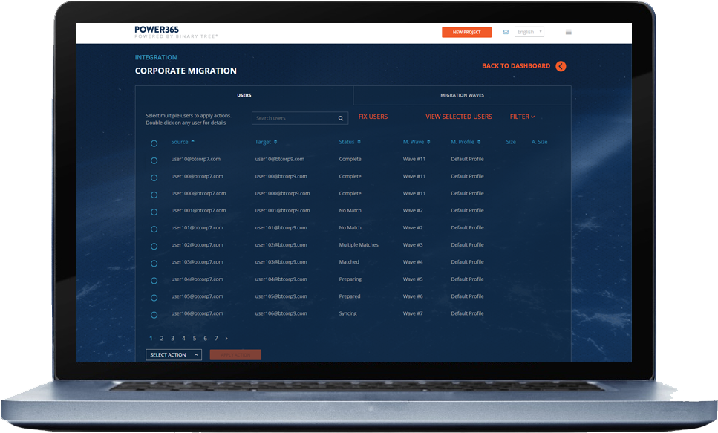Click the Fix Users link
Screen dimensions: 718x433
pos(373,117)
